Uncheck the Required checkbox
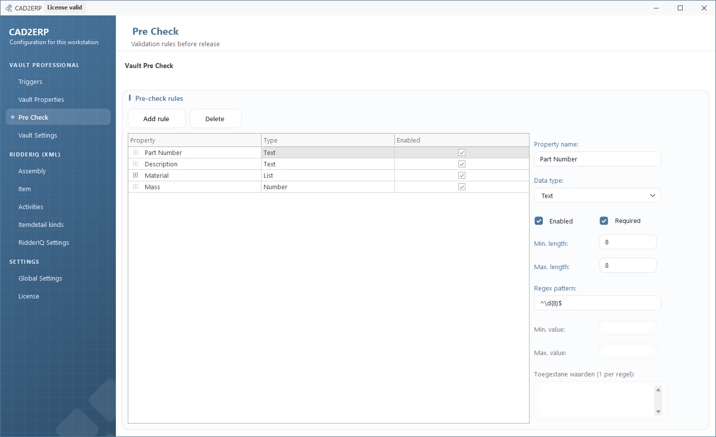This screenshot has height=437, width=716. (604, 221)
